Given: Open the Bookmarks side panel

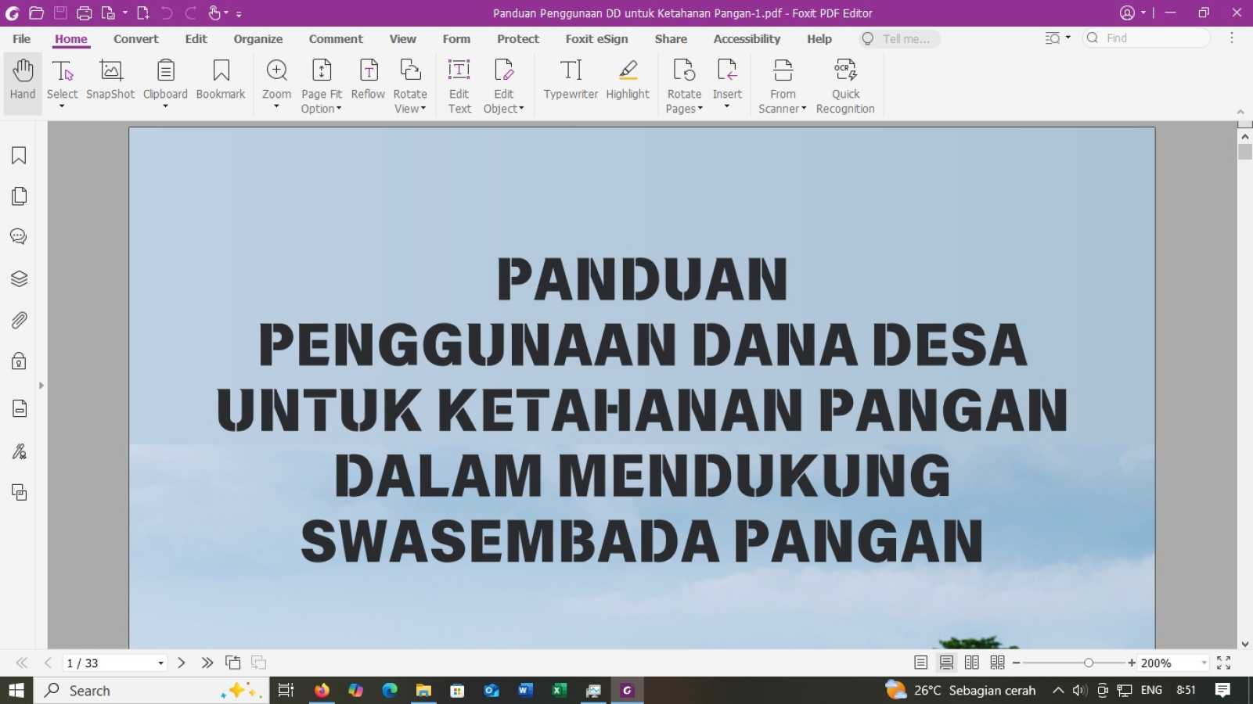Looking at the screenshot, I should pos(19,155).
